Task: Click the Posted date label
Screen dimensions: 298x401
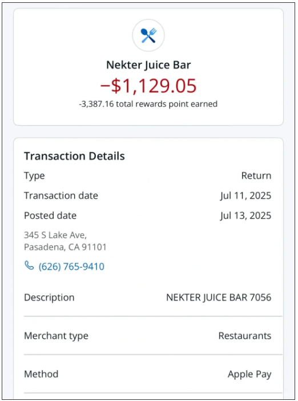Action: coord(50,215)
